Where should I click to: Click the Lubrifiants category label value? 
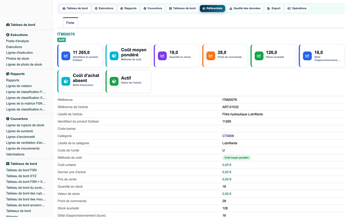[230, 143]
